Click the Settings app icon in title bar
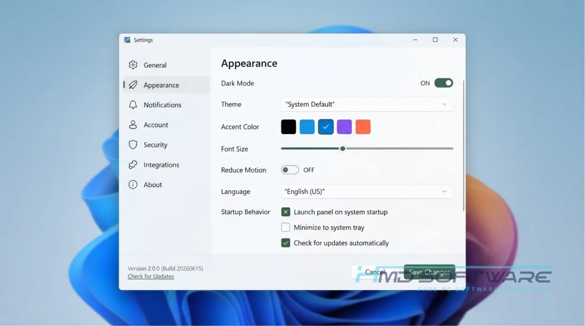Image resolution: width=585 pixels, height=326 pixels. 127,40
